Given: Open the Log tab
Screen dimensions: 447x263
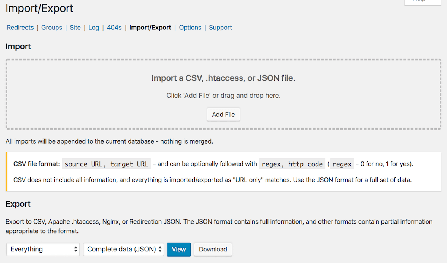Looking at the screenshot, I should tap(94, 28).
